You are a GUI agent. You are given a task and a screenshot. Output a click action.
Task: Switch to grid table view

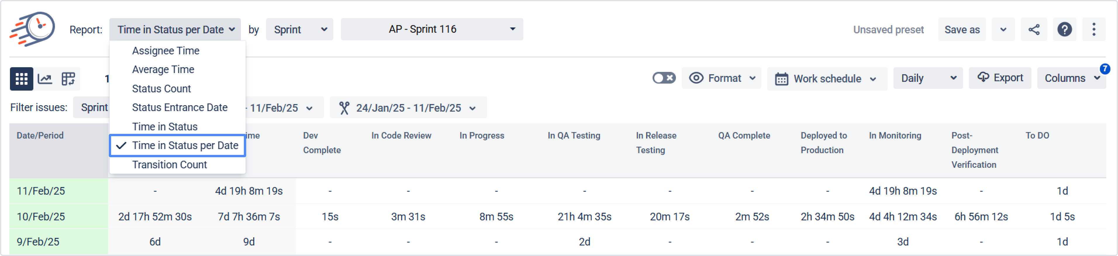click(x=21, y=79)
